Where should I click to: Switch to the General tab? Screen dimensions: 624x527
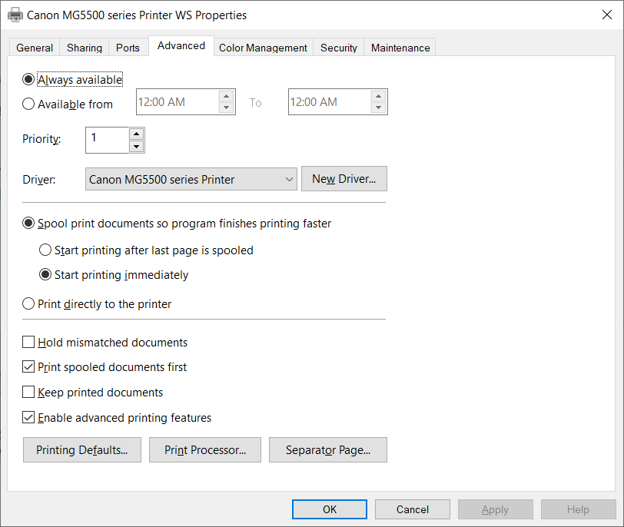coord(35,48)
